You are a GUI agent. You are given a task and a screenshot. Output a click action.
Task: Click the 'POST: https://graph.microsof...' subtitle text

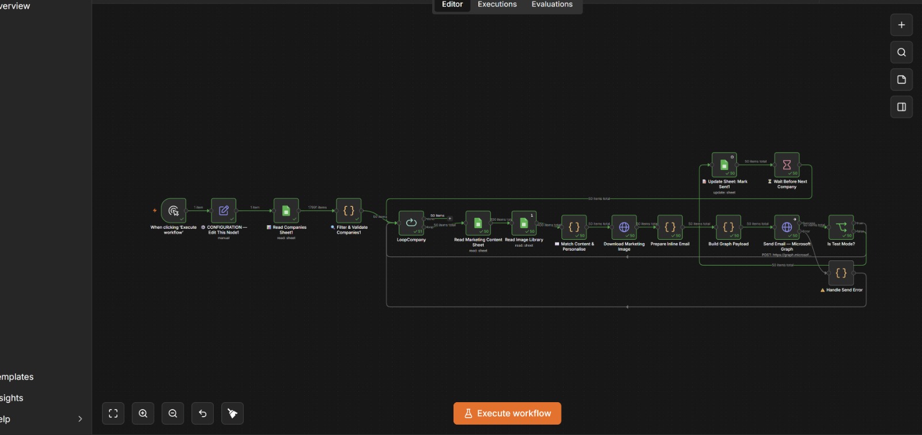[787, 255]
